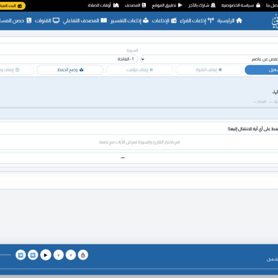Image resolution: width=278 pixels, height=278 pixels.
Task: Go to الرئيسية home page
Action: pyautogui.click(x=230, y=21)
